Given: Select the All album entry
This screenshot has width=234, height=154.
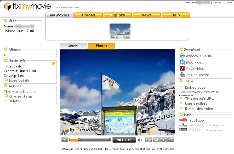Looking at the screenshot, I should [6, 55].
